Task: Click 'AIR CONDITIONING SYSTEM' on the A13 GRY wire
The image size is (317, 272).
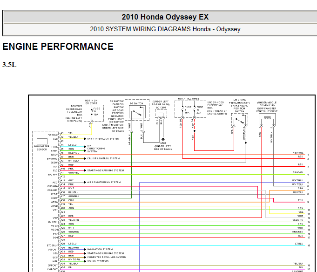Action: [x=104, y=182]
